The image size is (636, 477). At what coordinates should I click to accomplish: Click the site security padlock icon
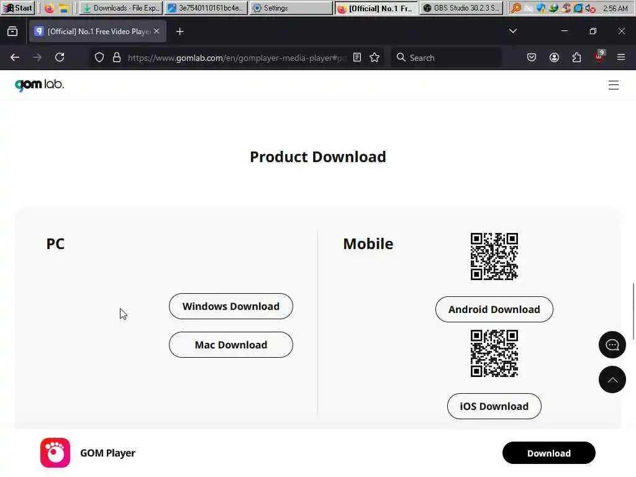(117, 58)
